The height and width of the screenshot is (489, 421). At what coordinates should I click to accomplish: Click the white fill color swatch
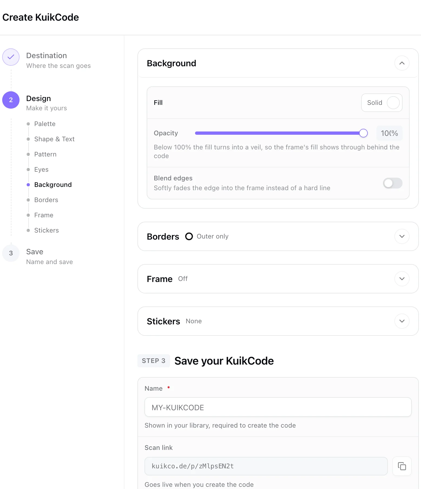pyautogui.click(x=393, y=103)
